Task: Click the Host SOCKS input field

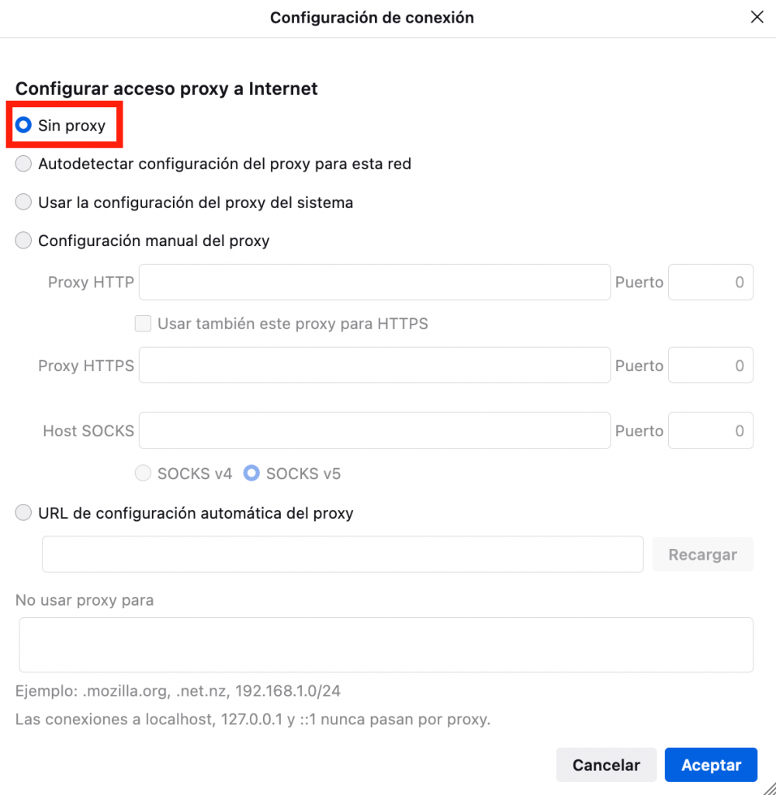Action: 372,430
